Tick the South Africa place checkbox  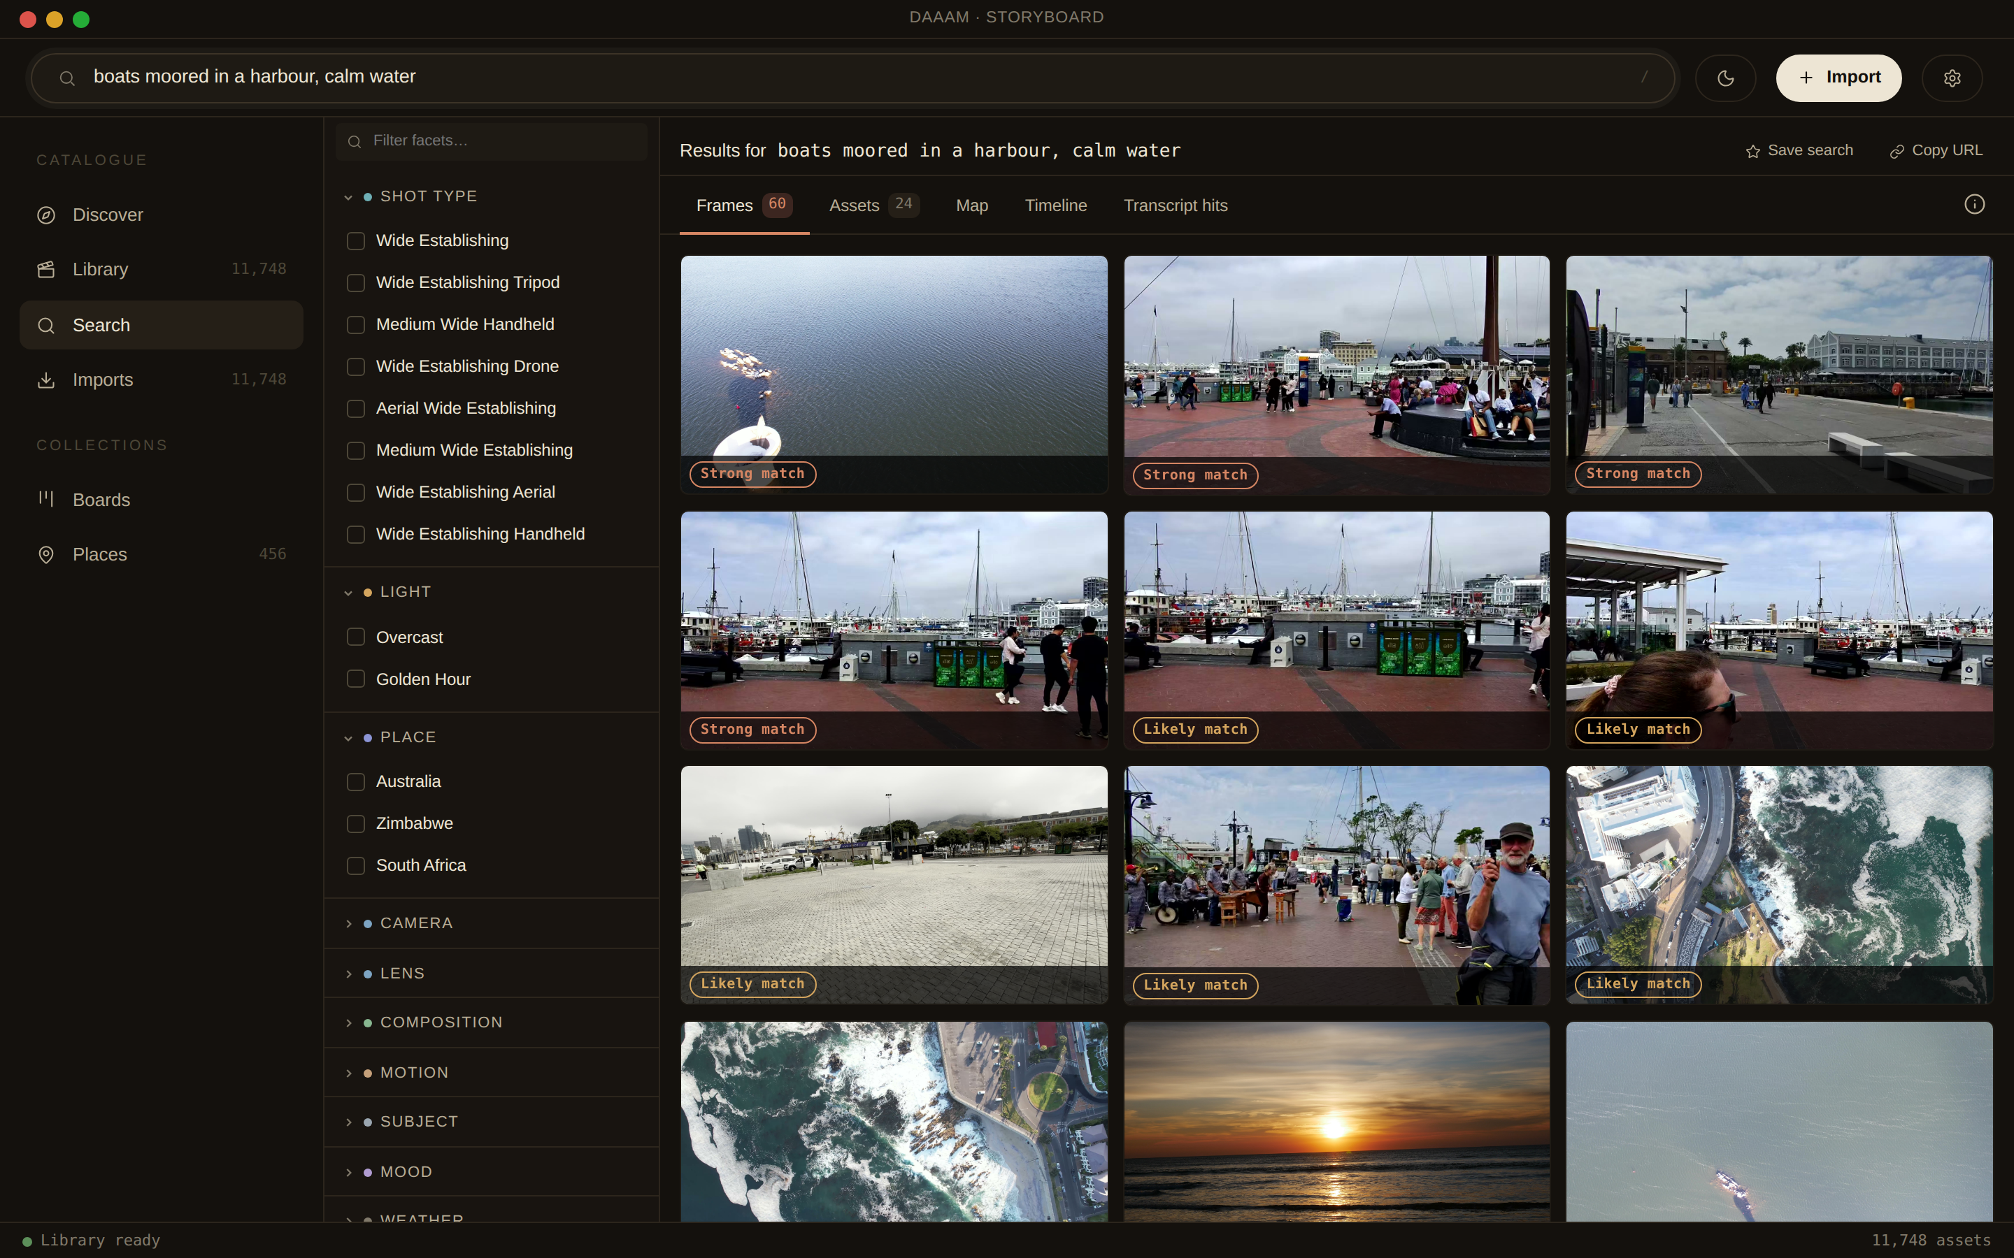356,865
